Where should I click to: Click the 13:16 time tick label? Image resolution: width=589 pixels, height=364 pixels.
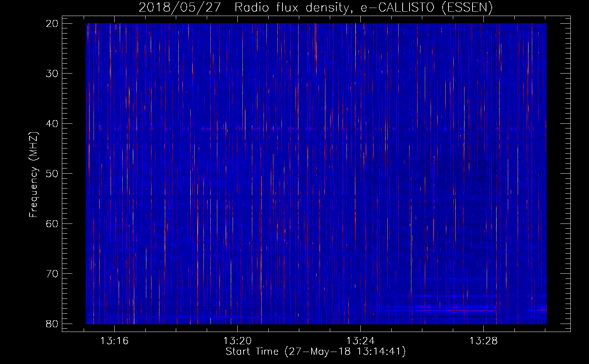click(115, 341)
